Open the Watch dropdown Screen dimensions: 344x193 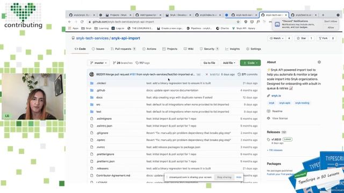(x=276, y=38)
